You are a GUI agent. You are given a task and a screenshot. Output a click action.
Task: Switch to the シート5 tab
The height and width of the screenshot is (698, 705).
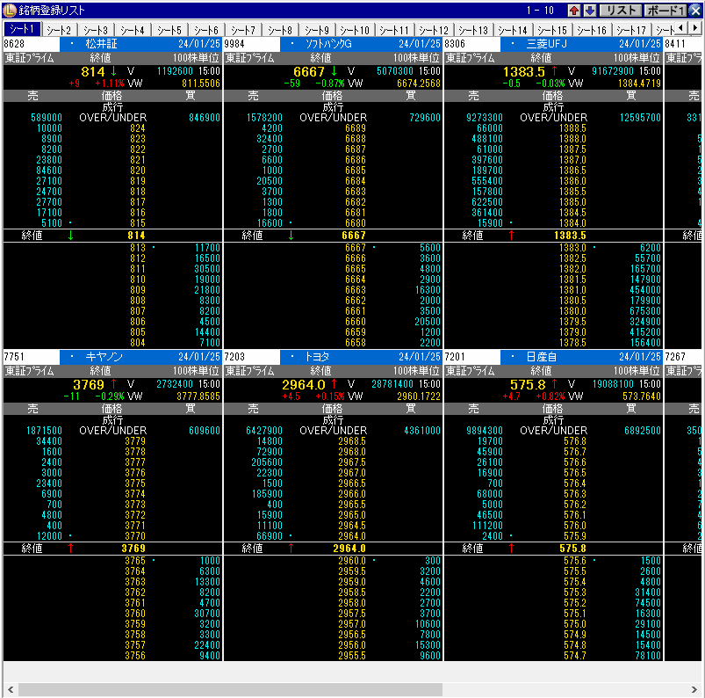[x=169, y=30]
